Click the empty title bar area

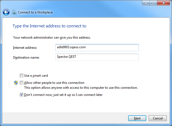82,3
